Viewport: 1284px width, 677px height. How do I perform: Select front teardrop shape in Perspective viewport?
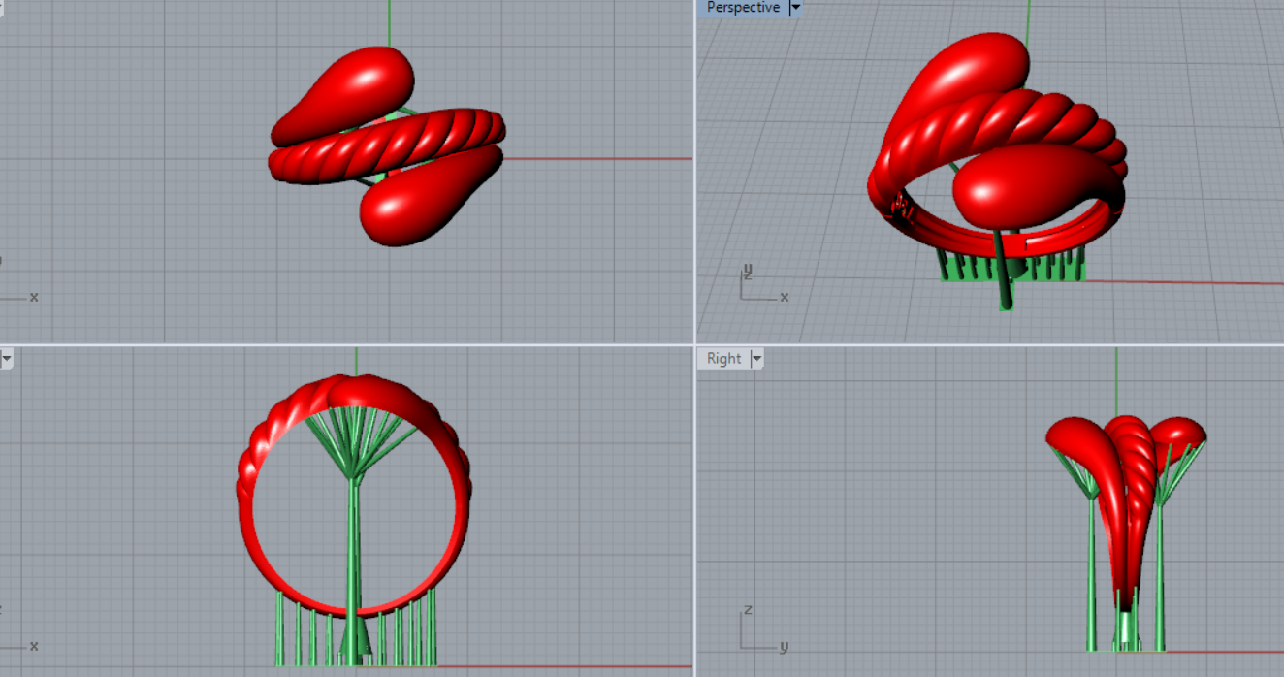(1028, 184)
